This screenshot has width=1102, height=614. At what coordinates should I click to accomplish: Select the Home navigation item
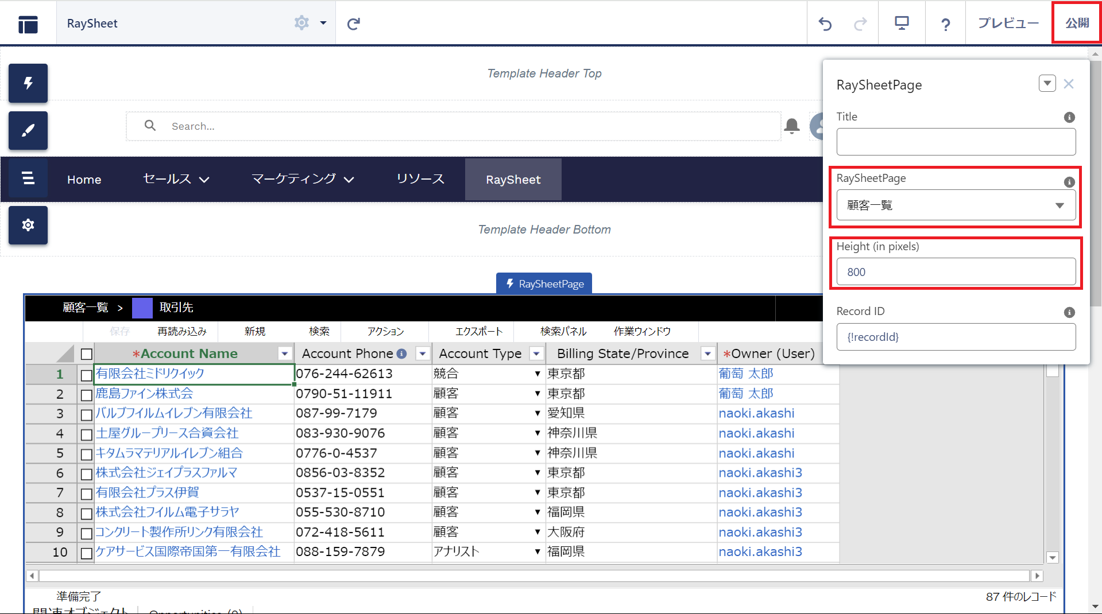pos(84,180)
